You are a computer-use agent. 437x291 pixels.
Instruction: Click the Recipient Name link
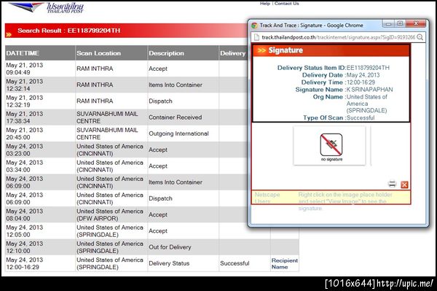(x=285, y=263)
